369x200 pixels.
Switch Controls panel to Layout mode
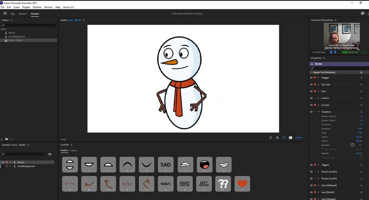(74, 150)
